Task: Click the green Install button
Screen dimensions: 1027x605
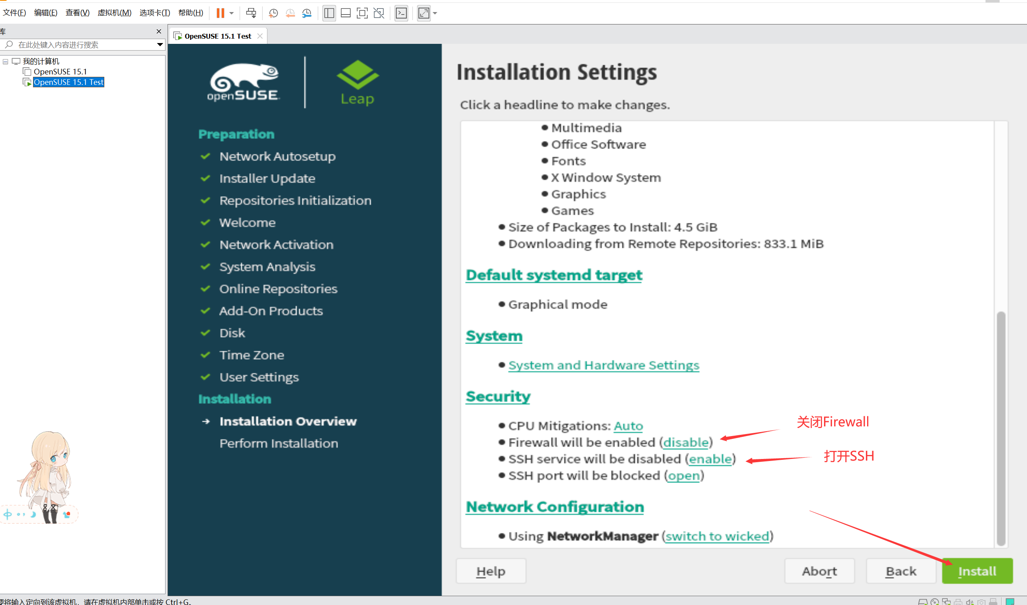Action: (977, 571)
